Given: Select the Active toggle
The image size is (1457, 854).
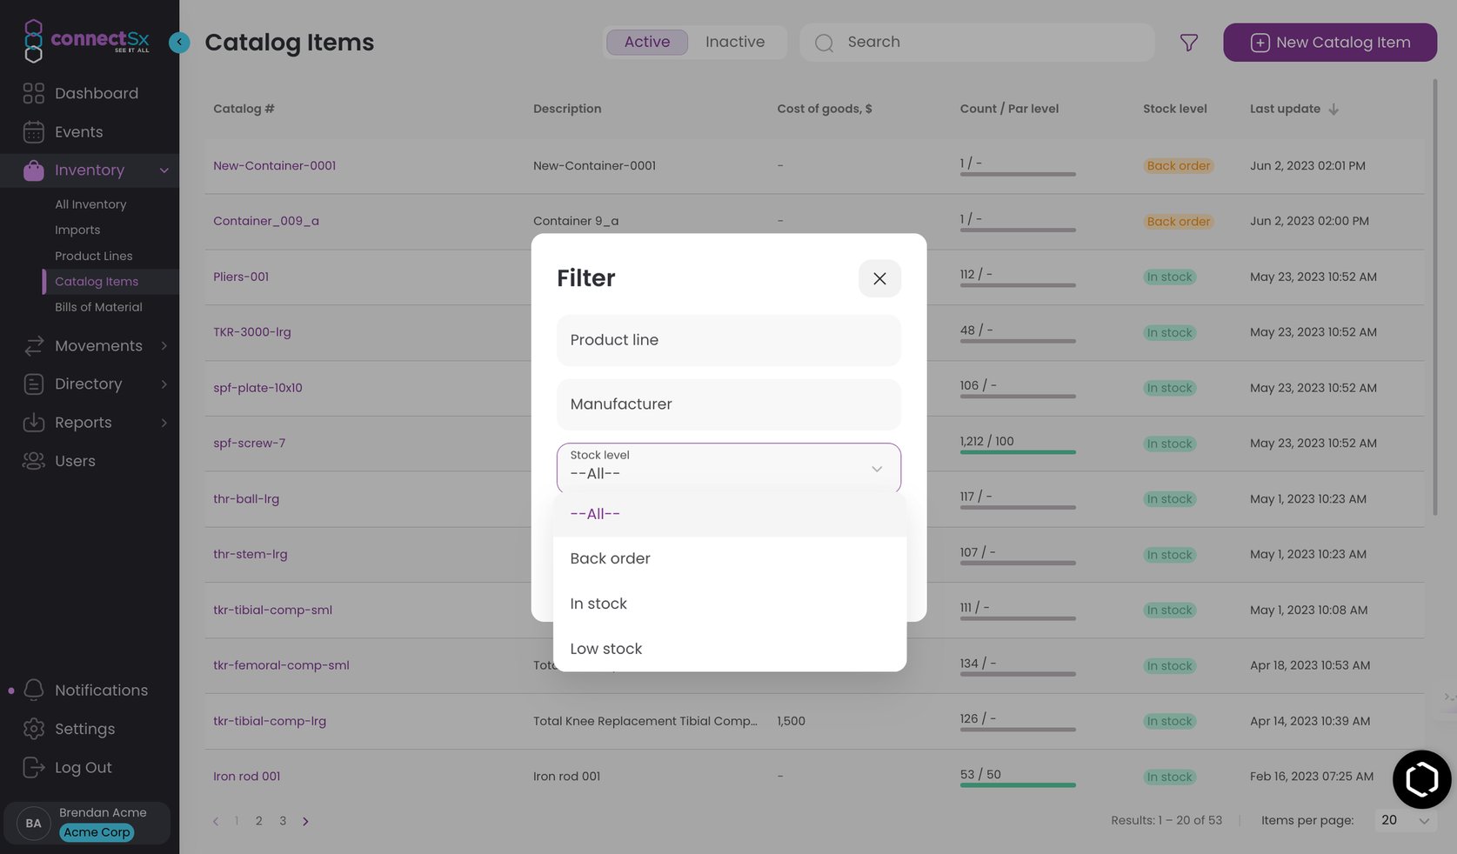Looking at the screenshot, I should (x=646, y=42).
